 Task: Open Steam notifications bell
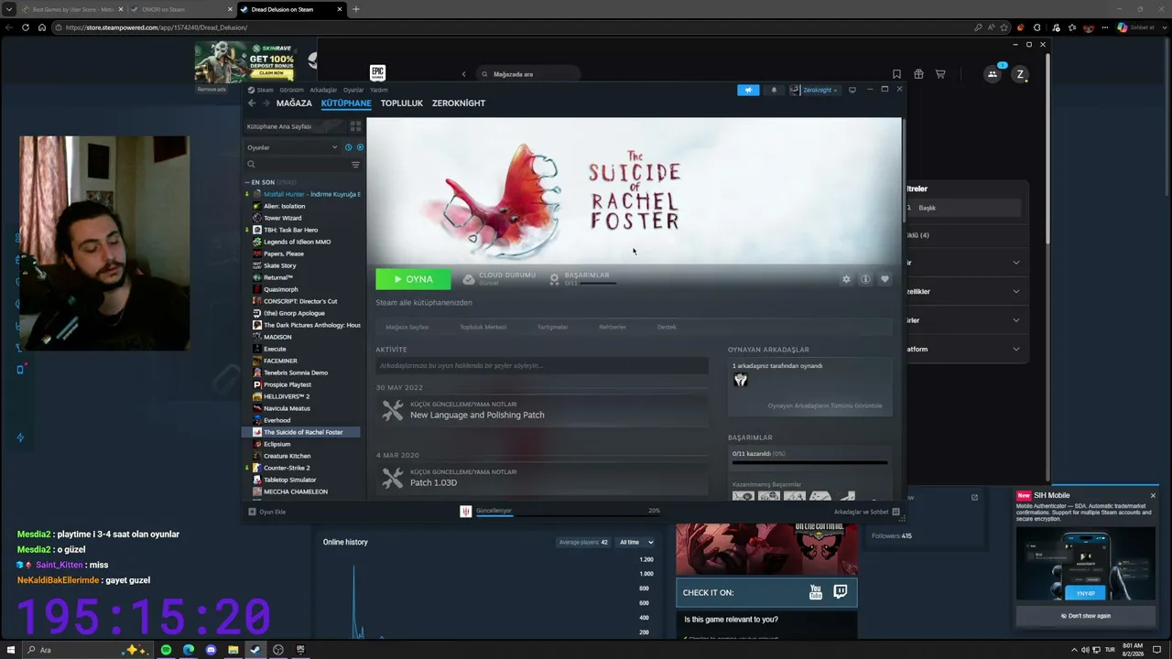click(x=774, y=90)
